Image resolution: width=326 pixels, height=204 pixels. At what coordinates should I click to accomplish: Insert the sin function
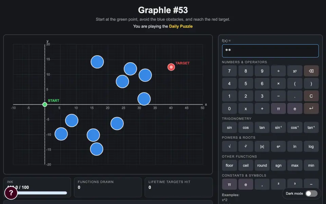(x=229, y=128)
